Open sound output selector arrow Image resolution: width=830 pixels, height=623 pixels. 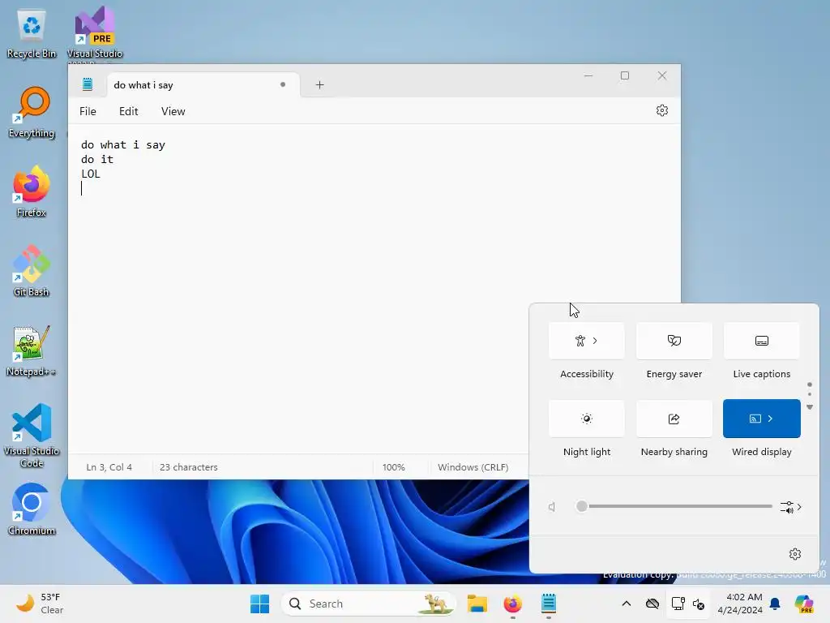(x=791, y=507)
